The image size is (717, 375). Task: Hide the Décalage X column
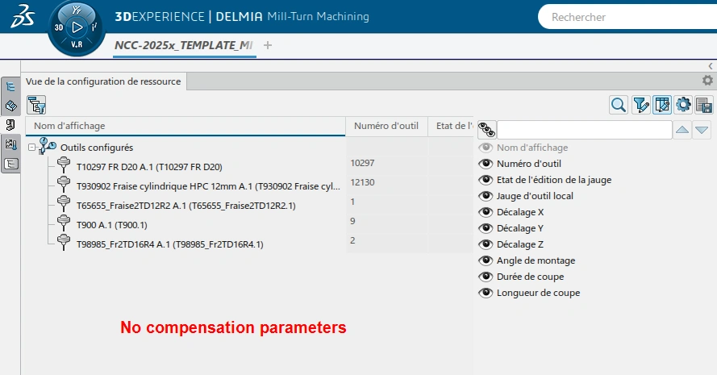coord(486,212)
